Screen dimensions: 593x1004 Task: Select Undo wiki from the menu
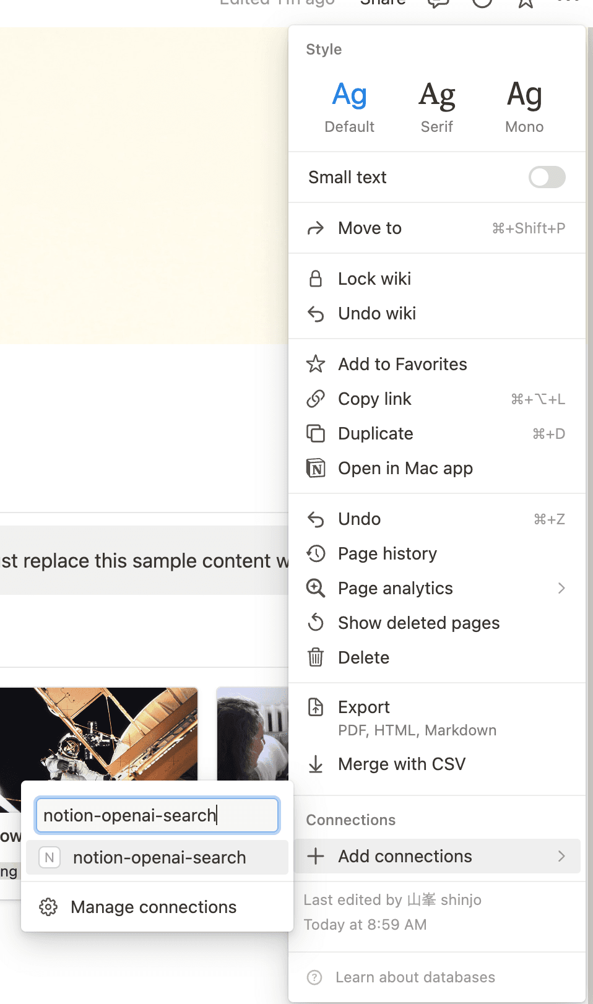(376, 313)
